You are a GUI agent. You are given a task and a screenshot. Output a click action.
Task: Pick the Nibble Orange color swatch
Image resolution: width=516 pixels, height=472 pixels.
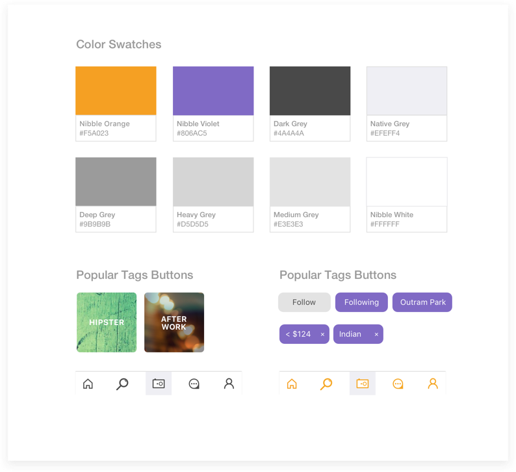pos(116,104)
